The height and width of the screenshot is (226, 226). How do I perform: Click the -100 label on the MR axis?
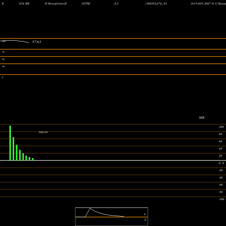221,199
